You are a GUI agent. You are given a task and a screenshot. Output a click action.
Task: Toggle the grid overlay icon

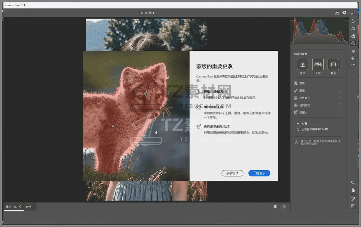353,206
